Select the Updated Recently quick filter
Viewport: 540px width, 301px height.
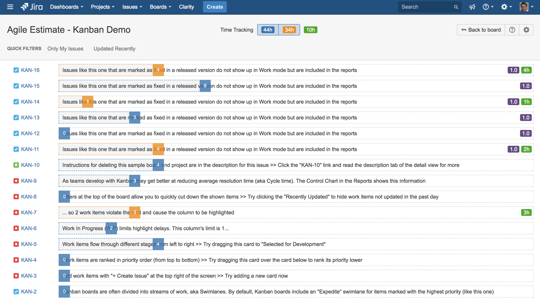(115, 49)
